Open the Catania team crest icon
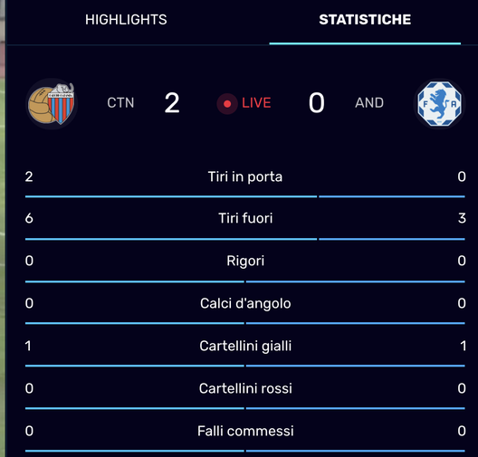 pyautogui.click(x=52, y=103)
